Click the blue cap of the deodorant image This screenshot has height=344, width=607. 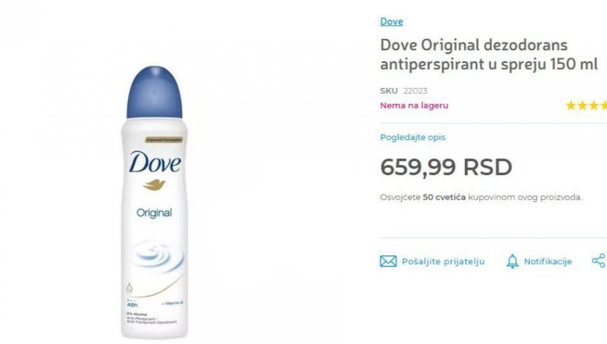coord(155,92)
